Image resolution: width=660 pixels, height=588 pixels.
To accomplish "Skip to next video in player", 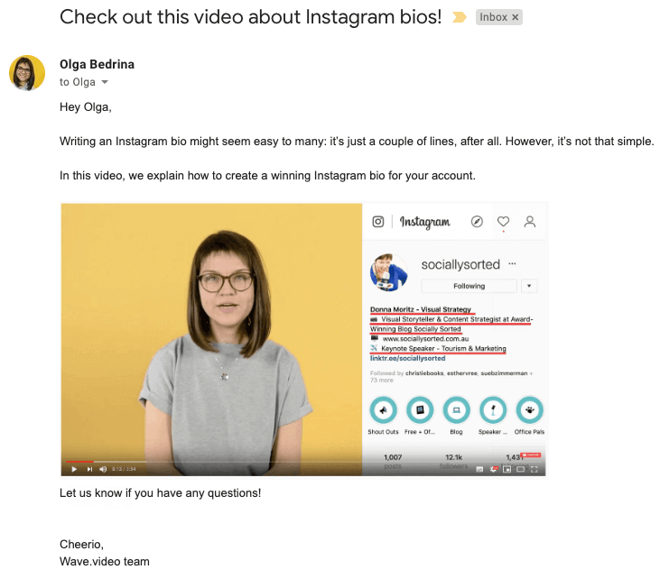I will pos(89,469).
